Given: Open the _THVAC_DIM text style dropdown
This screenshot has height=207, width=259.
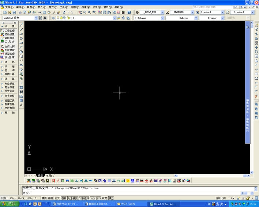Looking at the screenshot, I should click(x=162, y=12).
